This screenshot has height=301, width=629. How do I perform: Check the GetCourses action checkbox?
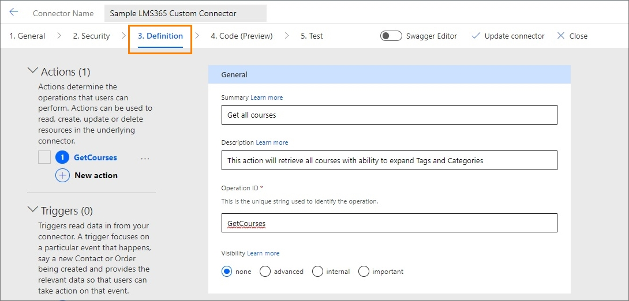pyautogui.click(x=44, y=157)
